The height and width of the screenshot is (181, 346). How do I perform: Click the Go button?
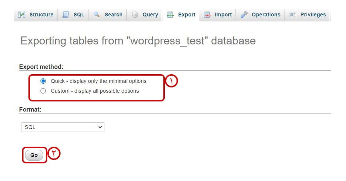tap(34, 155)
